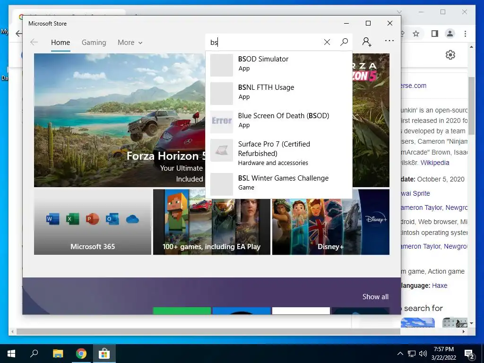Image resolution: width=484 pixels, height=363 pixels.
Task: Clear the Microsoft Store search text
Action: click(327, 42)
